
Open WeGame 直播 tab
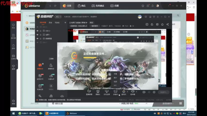(114, 6)
